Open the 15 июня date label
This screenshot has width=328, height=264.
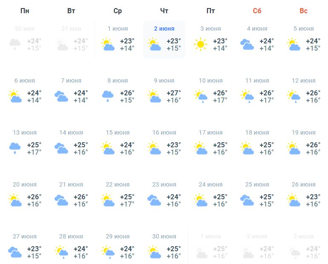pyautogui.click(x=118, y=132)
